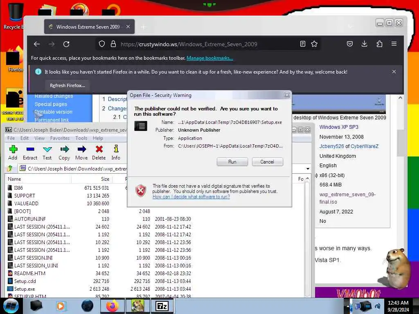
Task: Show hidden system tray icons arrow
Action: coord(348,306)
